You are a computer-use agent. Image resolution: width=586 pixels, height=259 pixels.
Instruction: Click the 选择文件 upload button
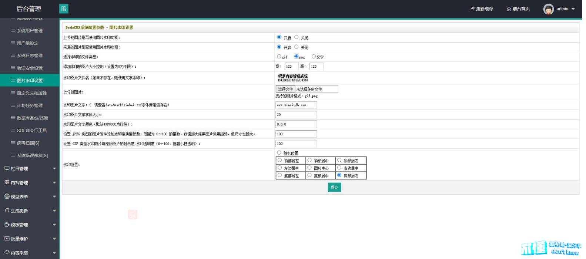pos(285,89)
